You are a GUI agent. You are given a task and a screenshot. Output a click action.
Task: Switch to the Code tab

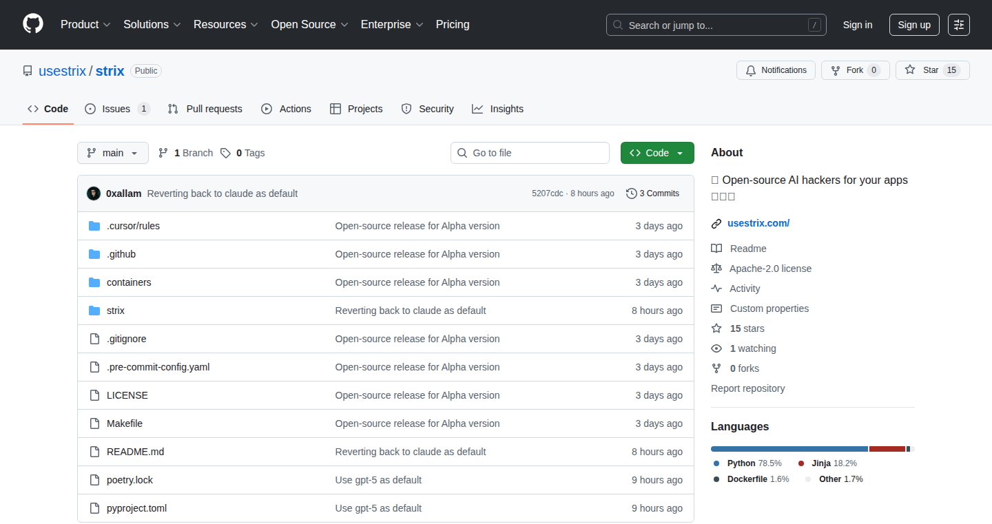click(48, 109)
